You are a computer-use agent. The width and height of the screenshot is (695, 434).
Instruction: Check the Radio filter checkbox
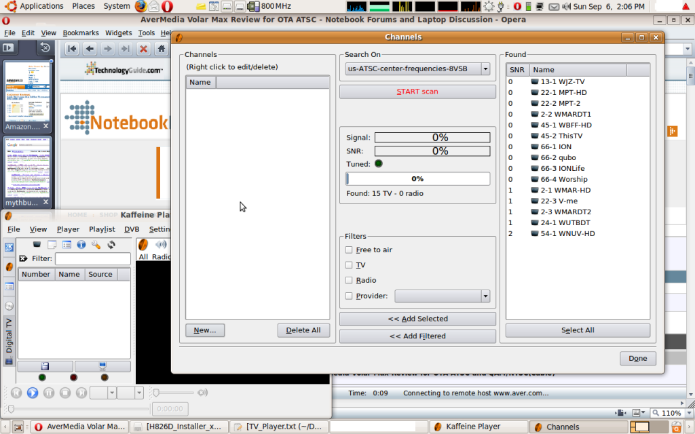tap(349, 280)
